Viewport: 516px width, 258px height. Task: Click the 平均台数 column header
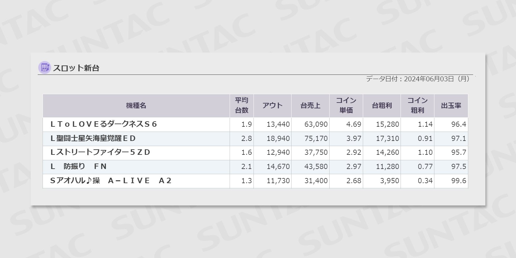click(x=242, y=106)
